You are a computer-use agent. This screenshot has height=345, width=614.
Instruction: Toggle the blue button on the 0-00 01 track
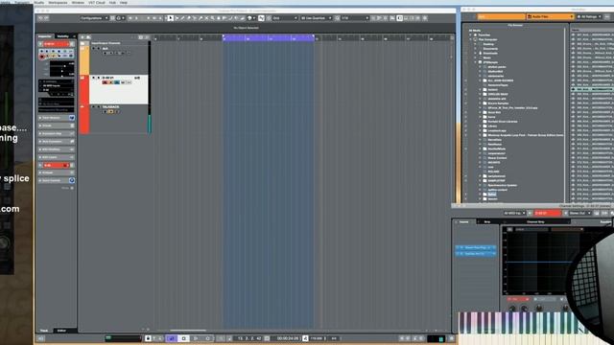117,82
